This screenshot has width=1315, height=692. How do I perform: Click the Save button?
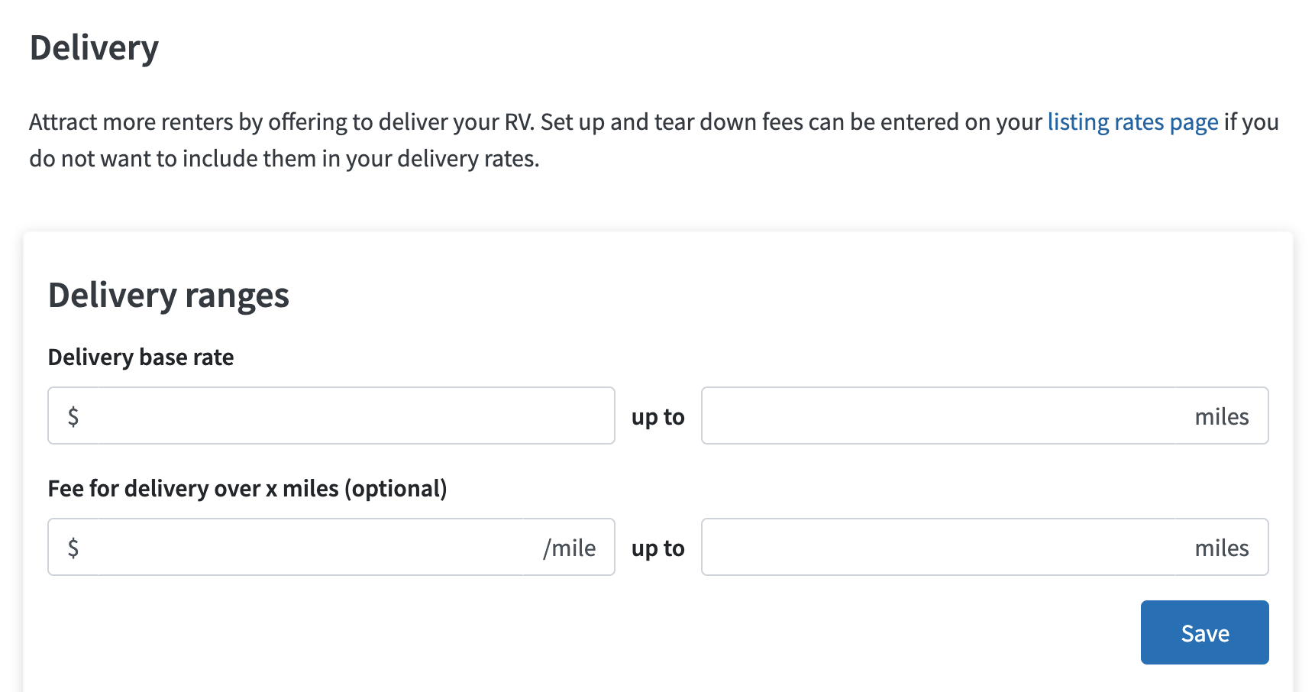(x=1204, y=632)
